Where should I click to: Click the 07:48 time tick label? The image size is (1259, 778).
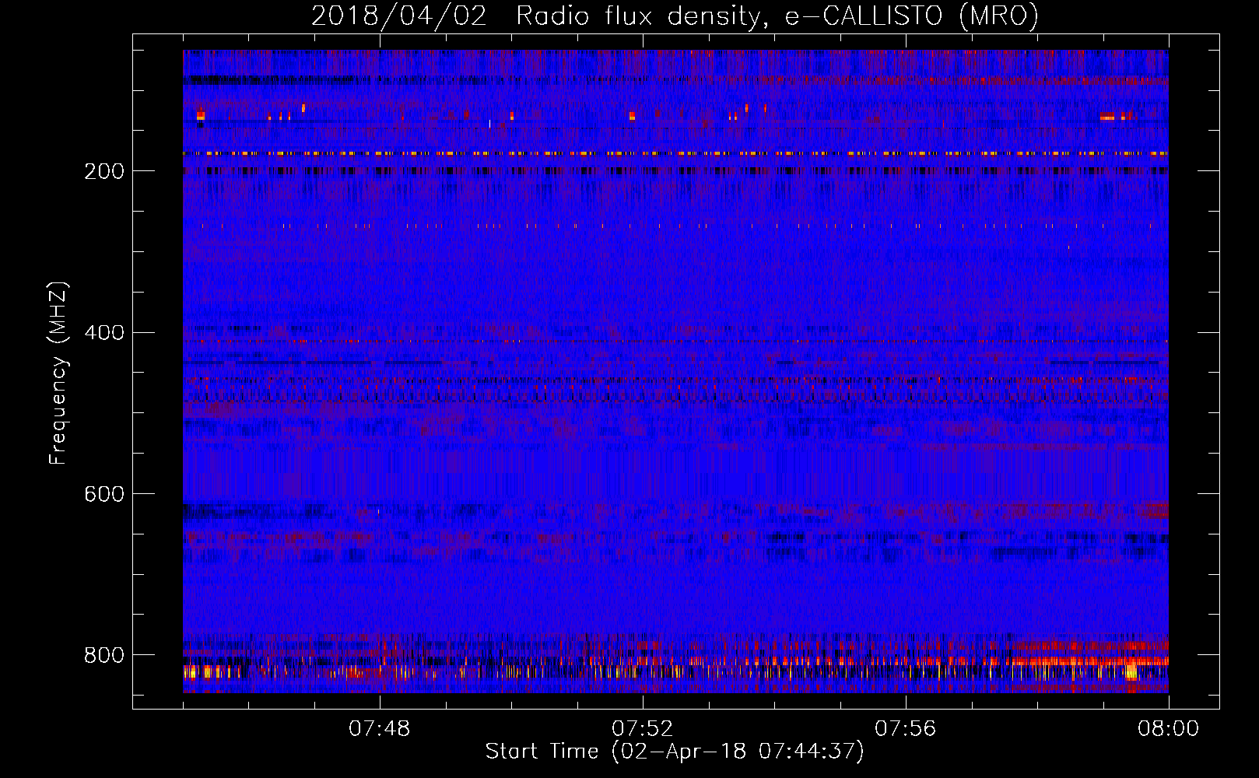click(x=380, y=729)
